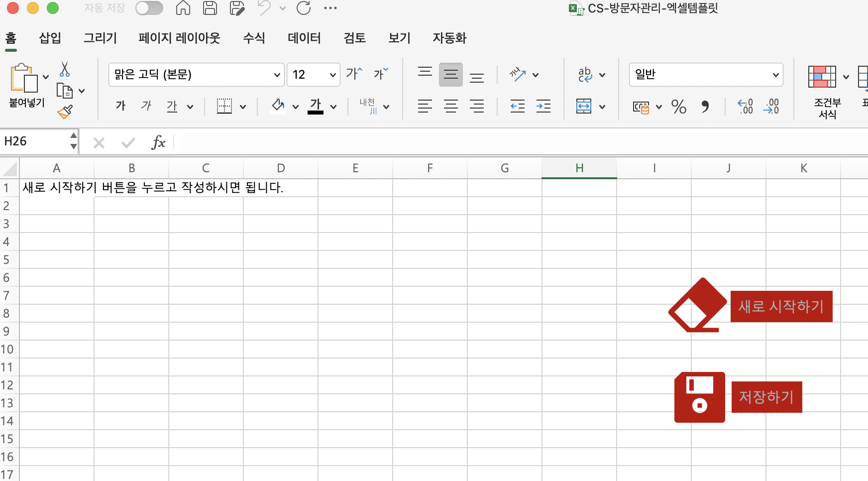The width and height of the screenshot is (868, 481).
Task: Open the Home icon in title bar
Action: pos(183,8)
